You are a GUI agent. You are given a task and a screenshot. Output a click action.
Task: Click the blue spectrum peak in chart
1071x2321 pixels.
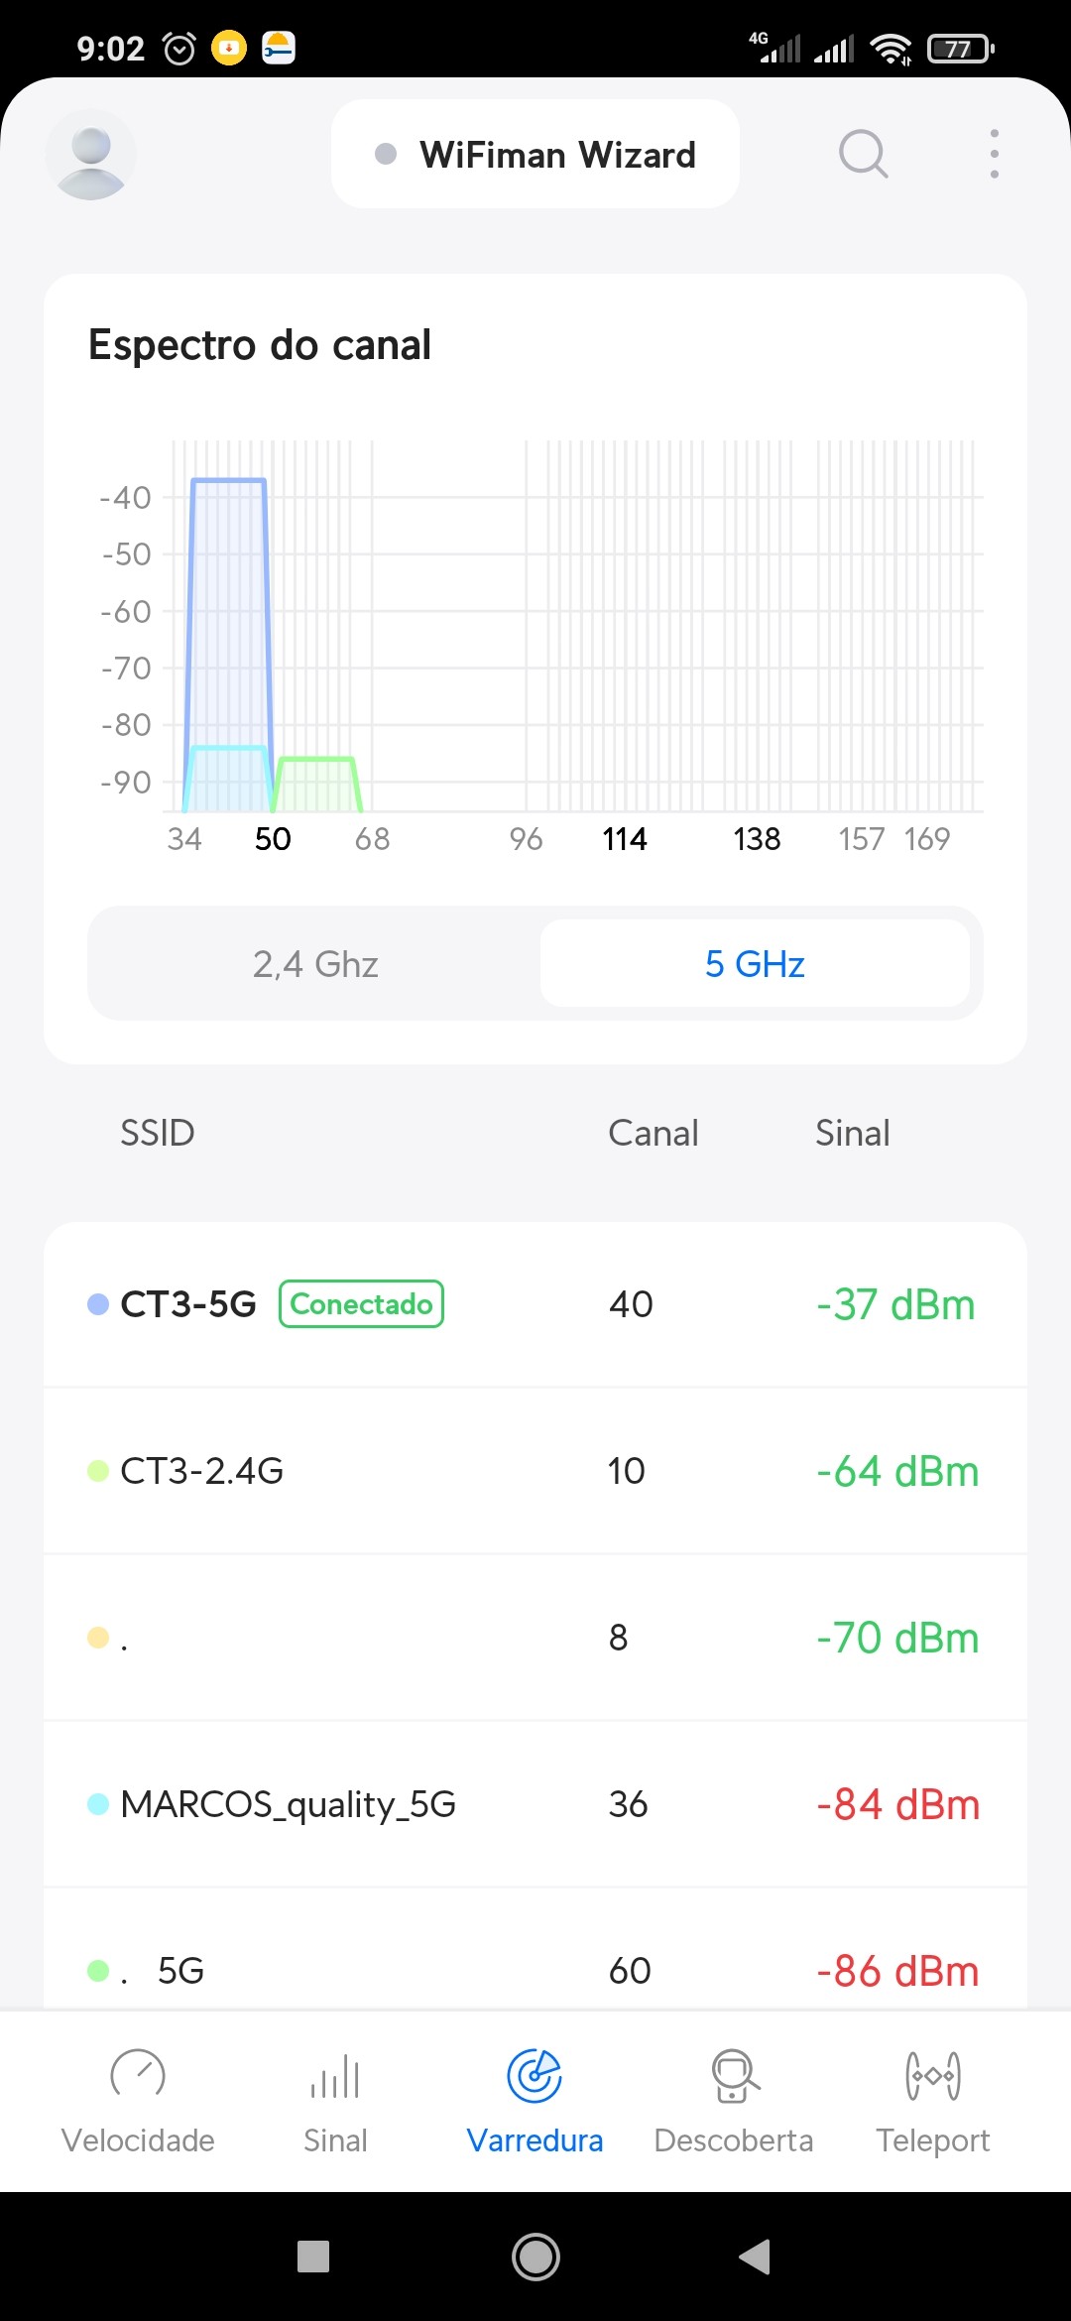click(228, 595)
